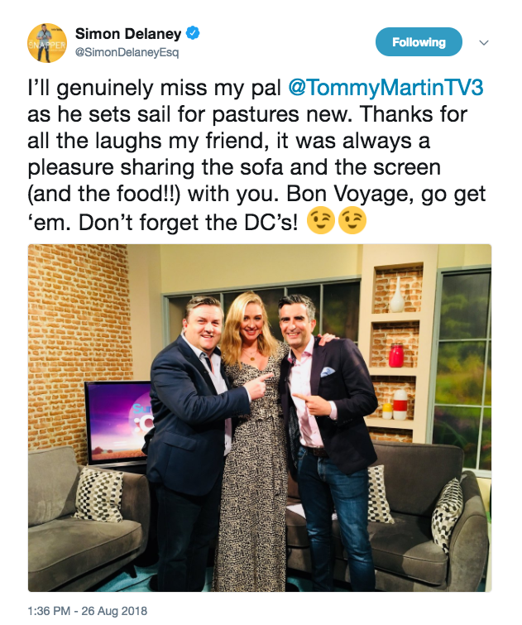Open the attached studio photo
The height and width of the screenshot is (625, 522).
[x=260, y=418]
